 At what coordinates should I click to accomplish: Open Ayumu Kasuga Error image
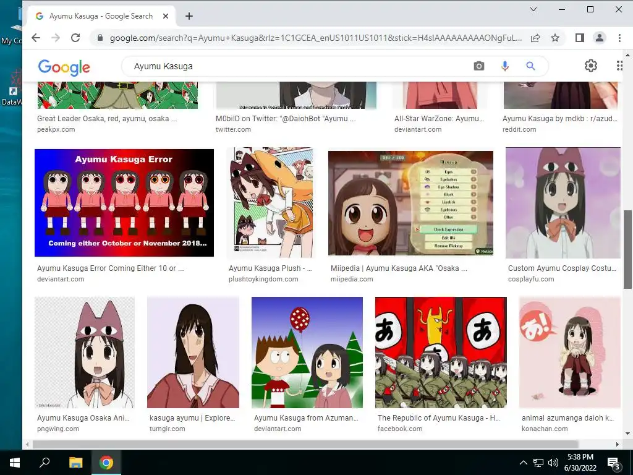[x=124, y=203]
